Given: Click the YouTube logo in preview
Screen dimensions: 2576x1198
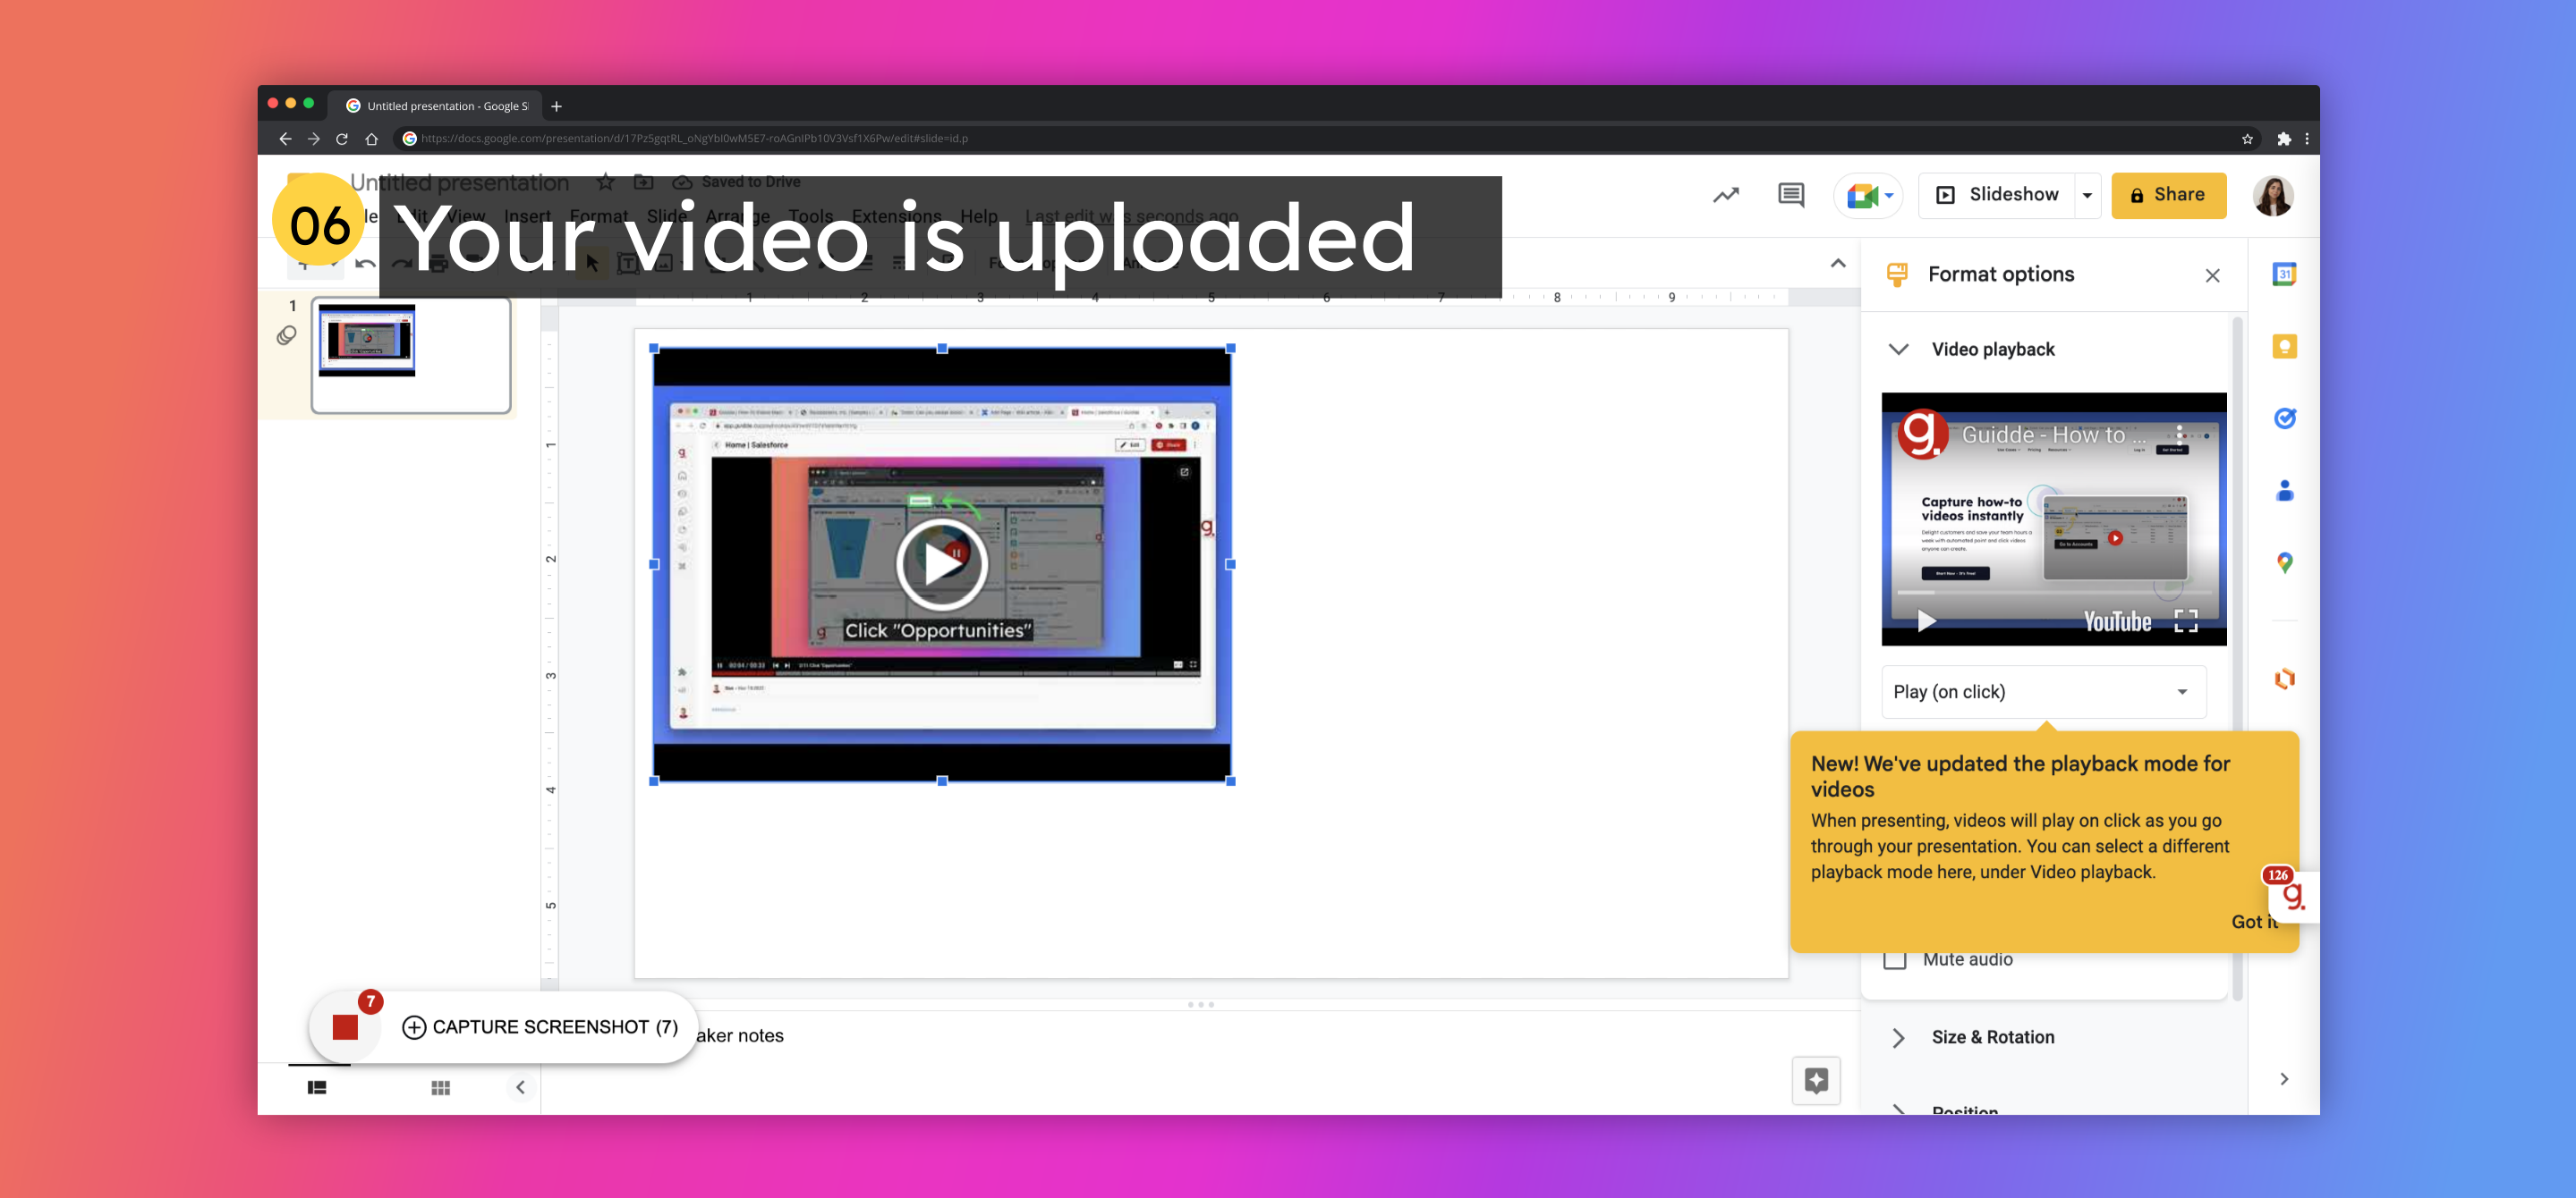Looking at the screenshot, I should tap(2117, 621).
